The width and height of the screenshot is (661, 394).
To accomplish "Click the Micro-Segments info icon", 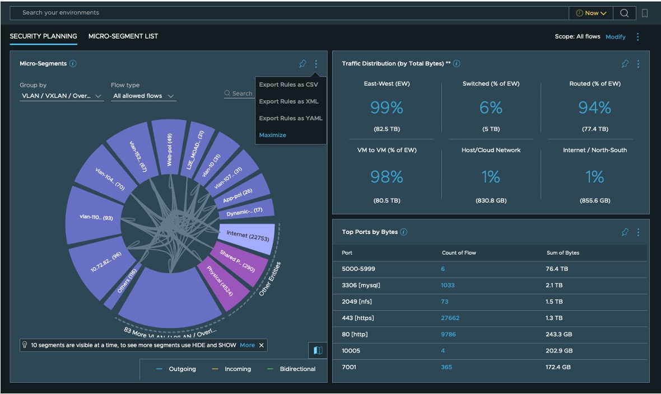I will (x=73, y=64).
